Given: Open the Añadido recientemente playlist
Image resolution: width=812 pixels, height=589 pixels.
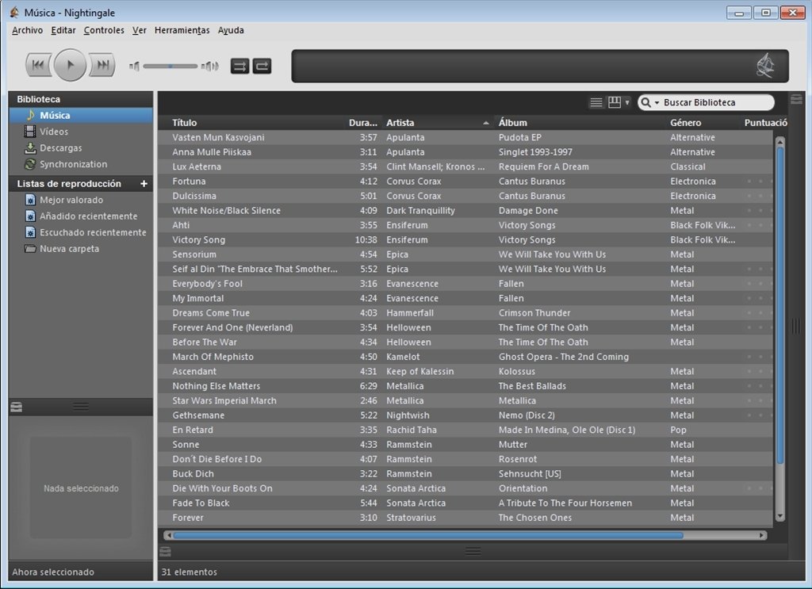Looking at the screenshot, I should click(x=81, y=216).
